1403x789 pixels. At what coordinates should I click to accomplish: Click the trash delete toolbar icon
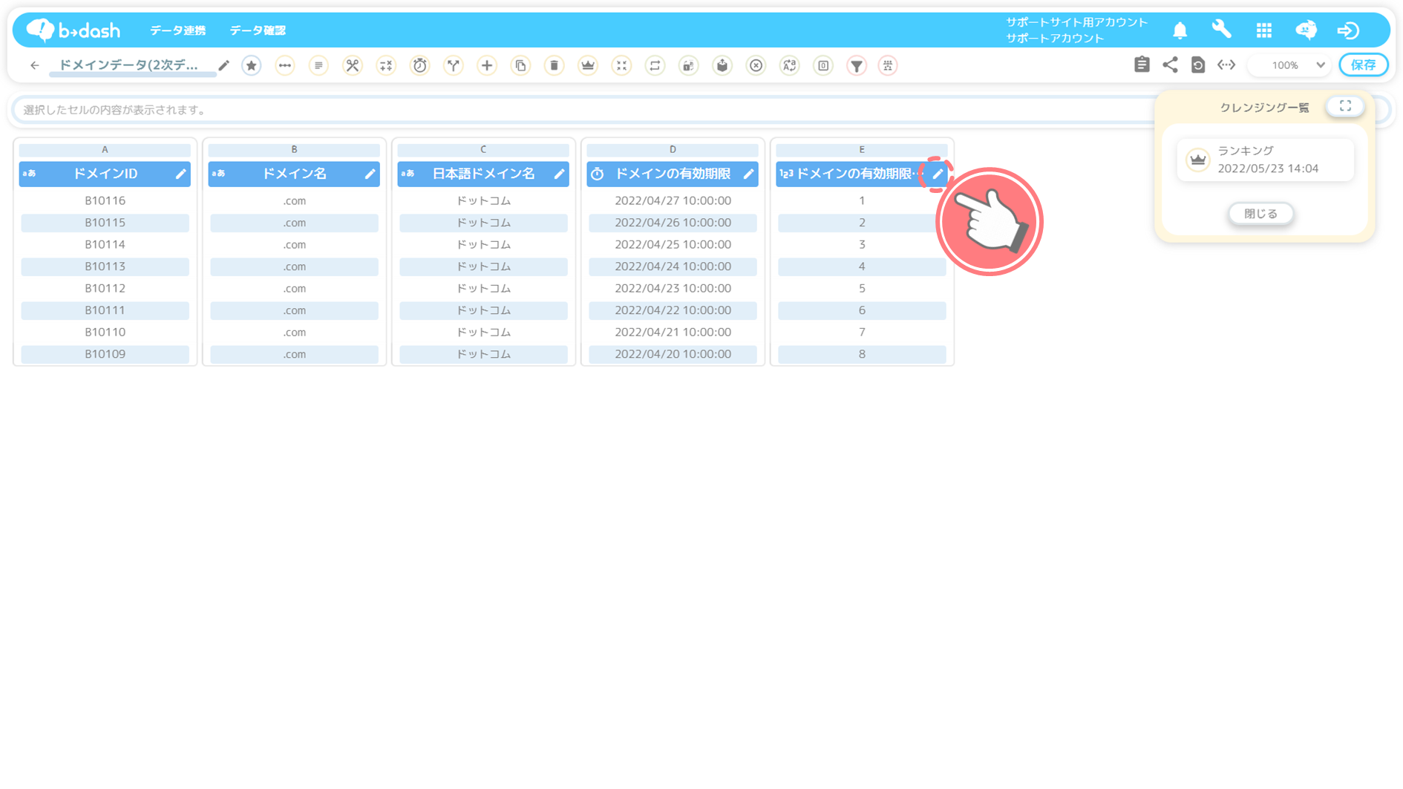coord(554,65)
